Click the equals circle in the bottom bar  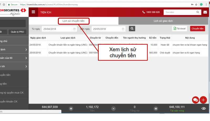[156, 109]
